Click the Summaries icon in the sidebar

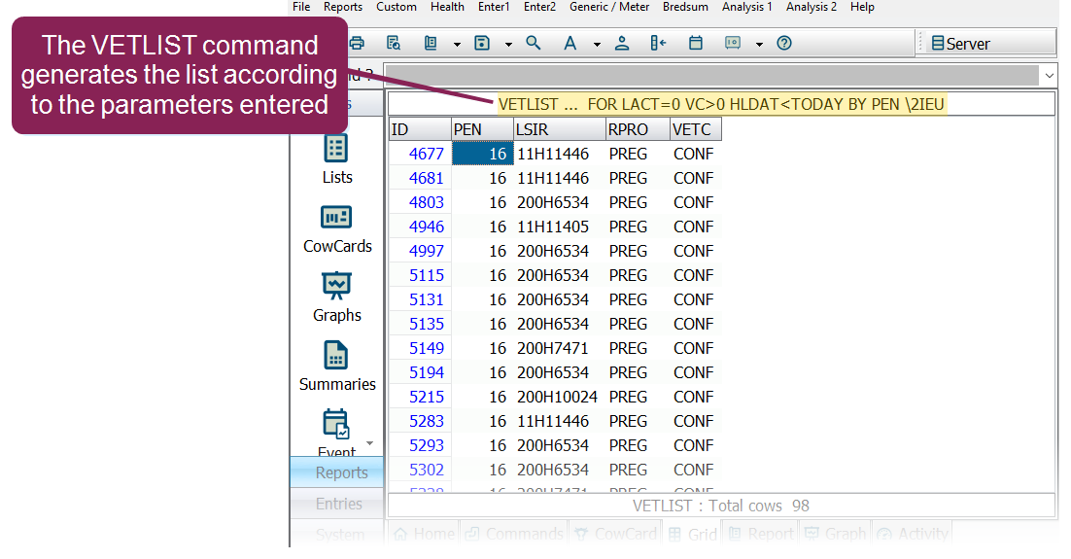tap(336, 356)
